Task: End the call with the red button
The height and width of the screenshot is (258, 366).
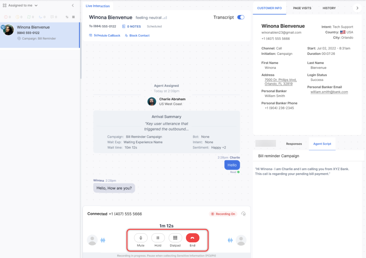Action: (192, 238)
